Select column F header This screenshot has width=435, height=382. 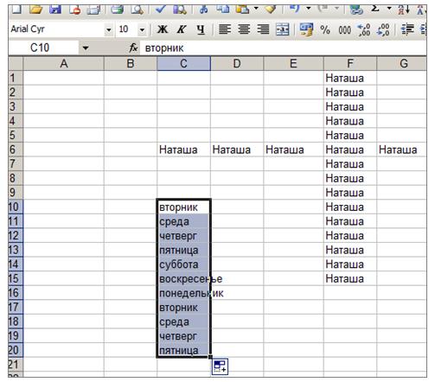coord(350,64)
